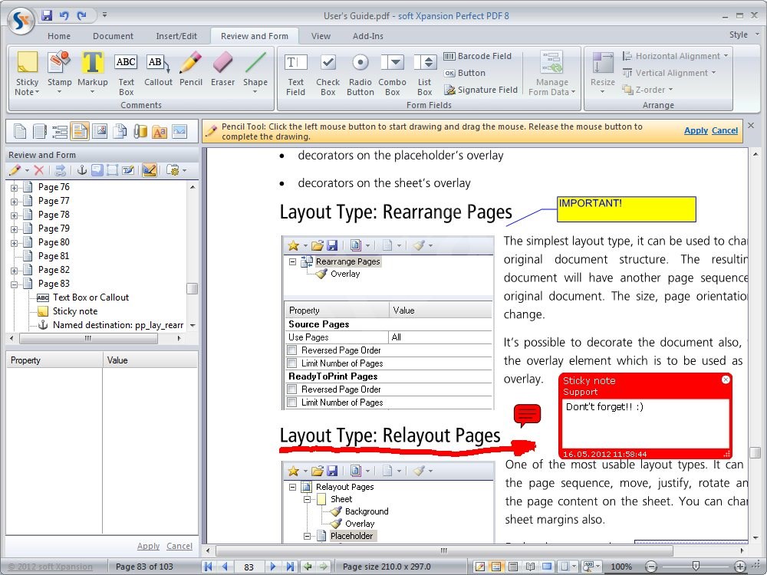
Task: Click the zoom out minus button
Action: coord(651,567)
